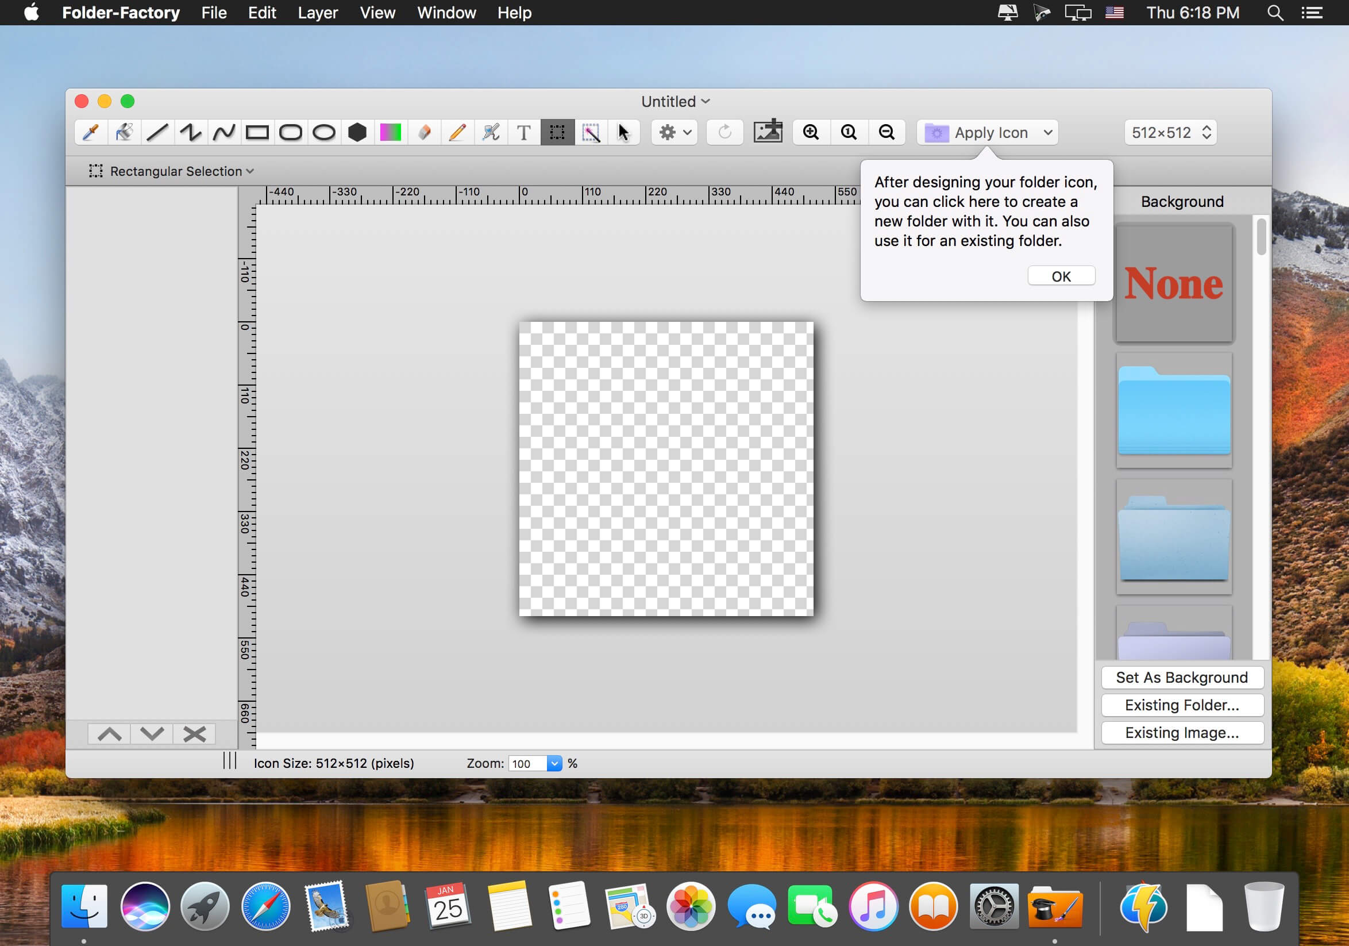Open the View menu

pyautogui.click(x=377, y=12)
